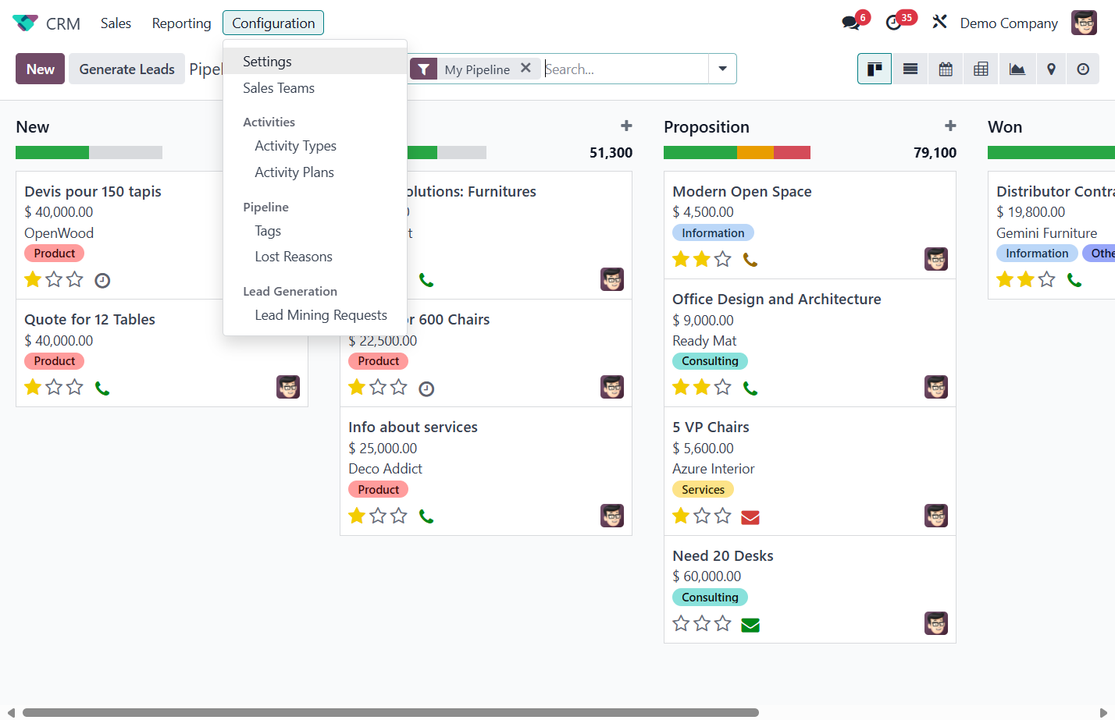The image size is (1115, 720).
Task: Set third star priority on Quote for 12 Tables
Action: pyautogui.click(x=75, y=387)
